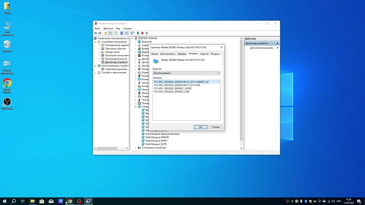The width and height of the screenshot is (365, 205).
Task: Click the Disable device down-arrow icon
Action: [x=147, y=33]
